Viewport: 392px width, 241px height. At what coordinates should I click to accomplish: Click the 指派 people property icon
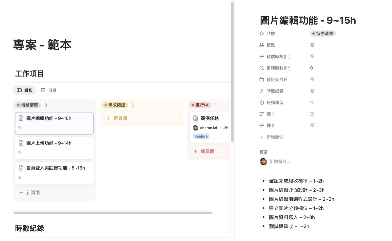pos(262,45)
